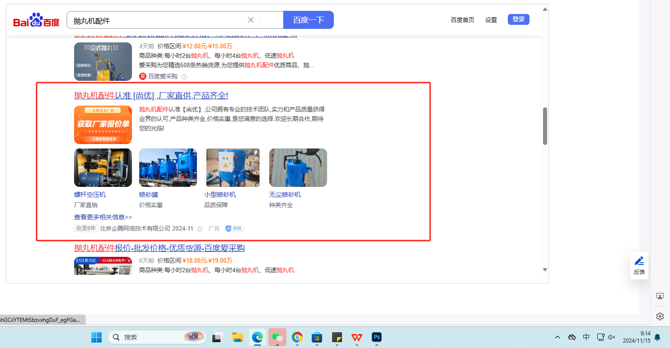Click 北京企腾网络技术有限公司 advertiser name
The height and width of the screenshot is (348, 670).
coord(135,228)
